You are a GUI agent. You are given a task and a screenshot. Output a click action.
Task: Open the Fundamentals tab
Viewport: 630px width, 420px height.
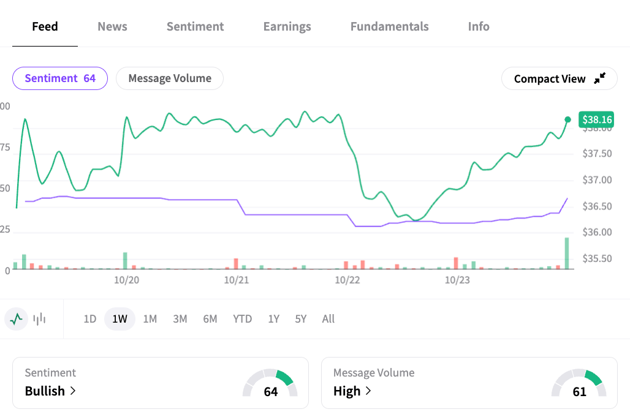tap(389, 26)
